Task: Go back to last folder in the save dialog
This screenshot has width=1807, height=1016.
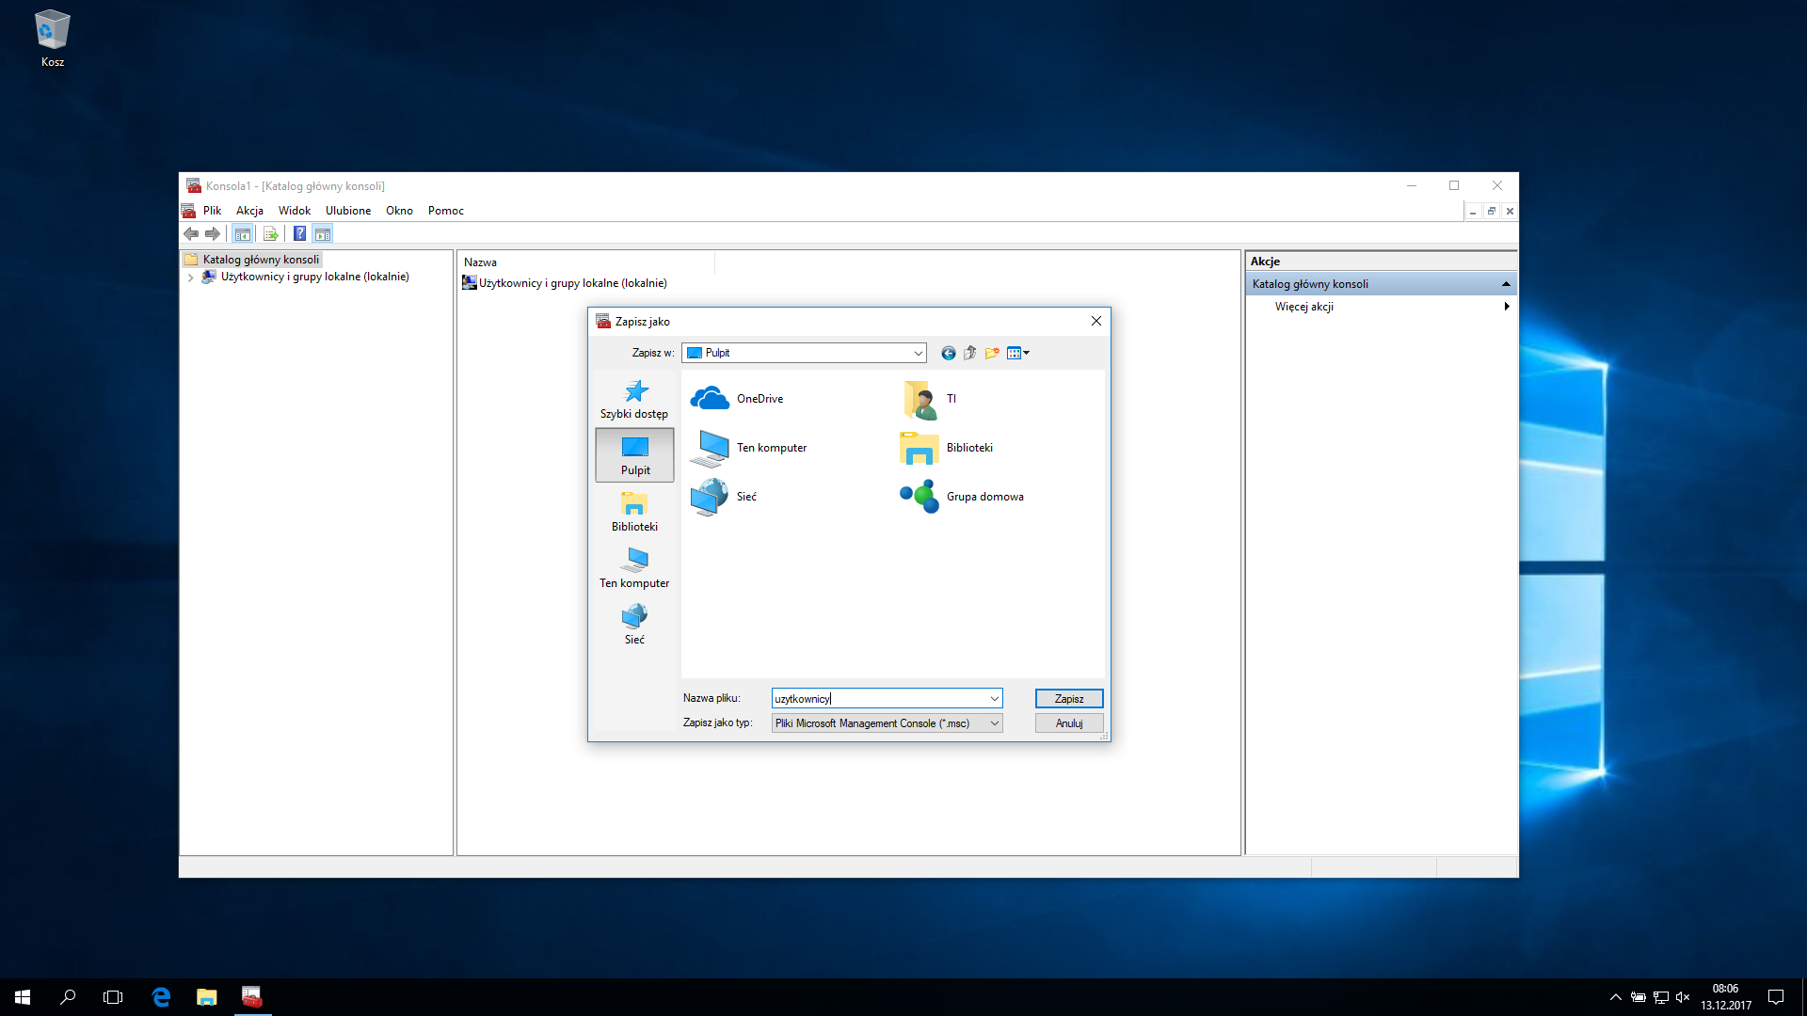Action: [x=948, y=353]
